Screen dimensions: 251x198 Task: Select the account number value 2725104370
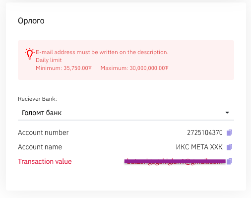point(205,132)
